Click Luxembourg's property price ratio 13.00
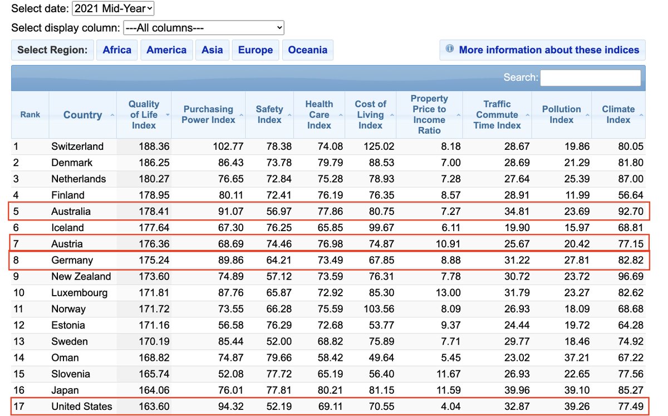This screenshot has height=416, width=668. (448, 292)
